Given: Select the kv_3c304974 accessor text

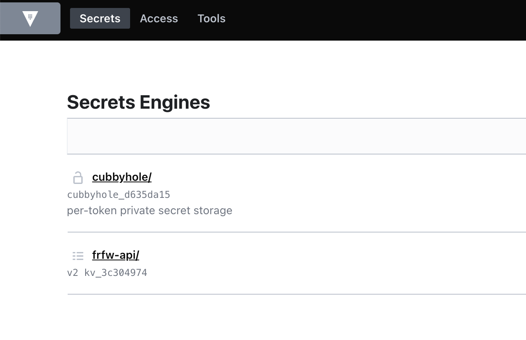Looking at the screenshot, I should click(x=115, y=273).
